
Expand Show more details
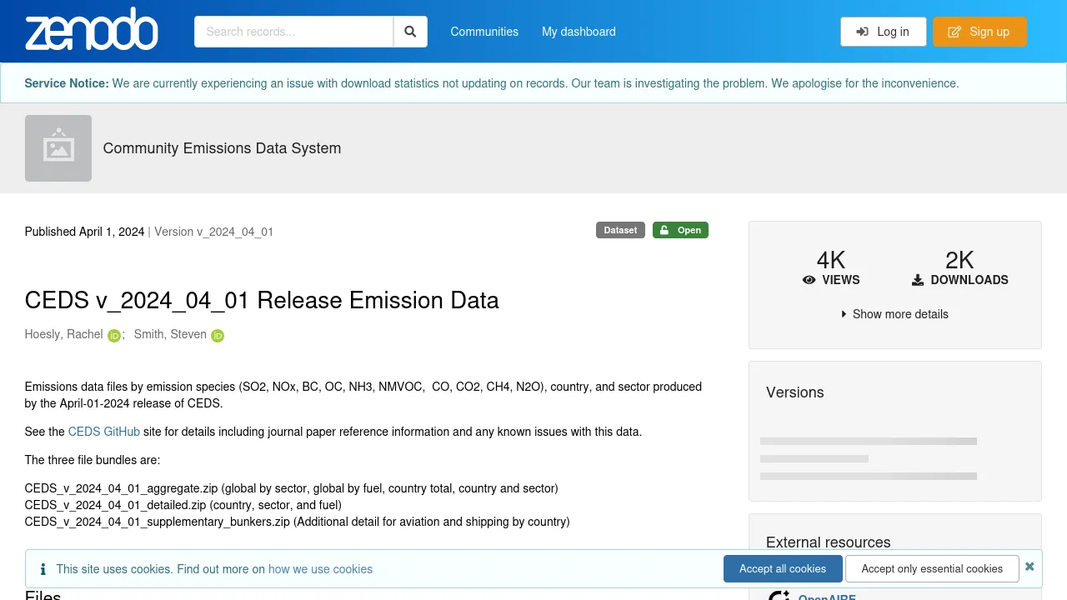tap(894, 314)
